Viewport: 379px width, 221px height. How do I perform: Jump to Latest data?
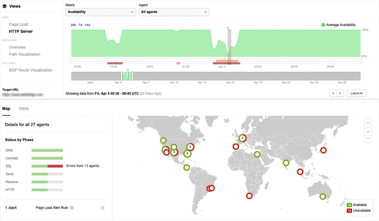coord(356,93)
